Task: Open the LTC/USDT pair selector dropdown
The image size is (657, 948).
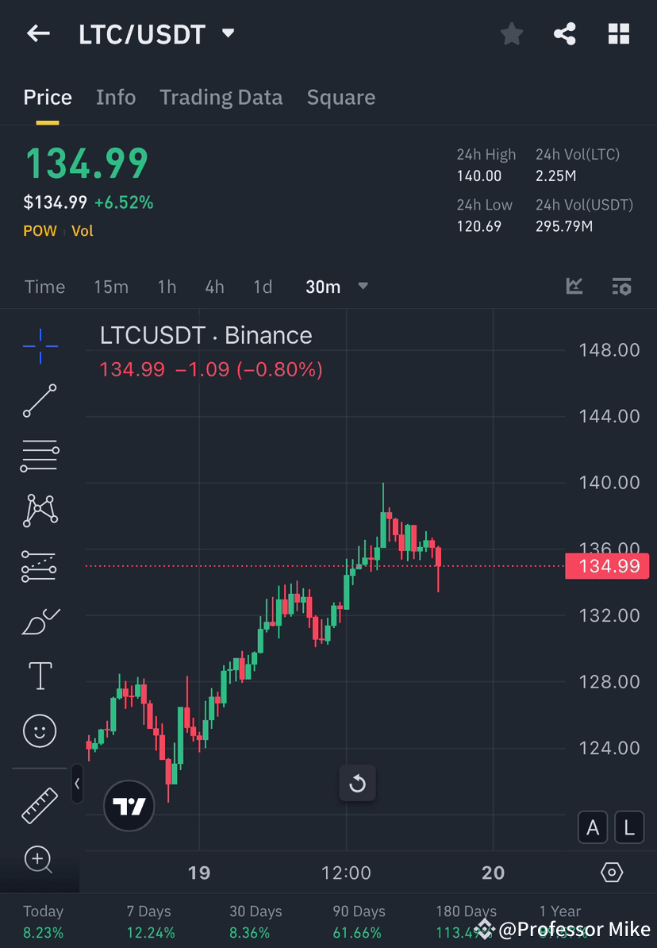Action: [227, 33]
